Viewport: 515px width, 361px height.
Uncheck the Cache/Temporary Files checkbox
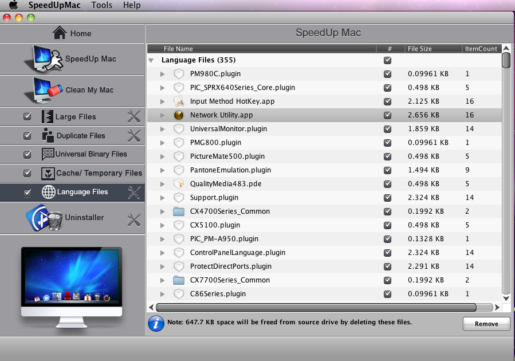point(27,173)
